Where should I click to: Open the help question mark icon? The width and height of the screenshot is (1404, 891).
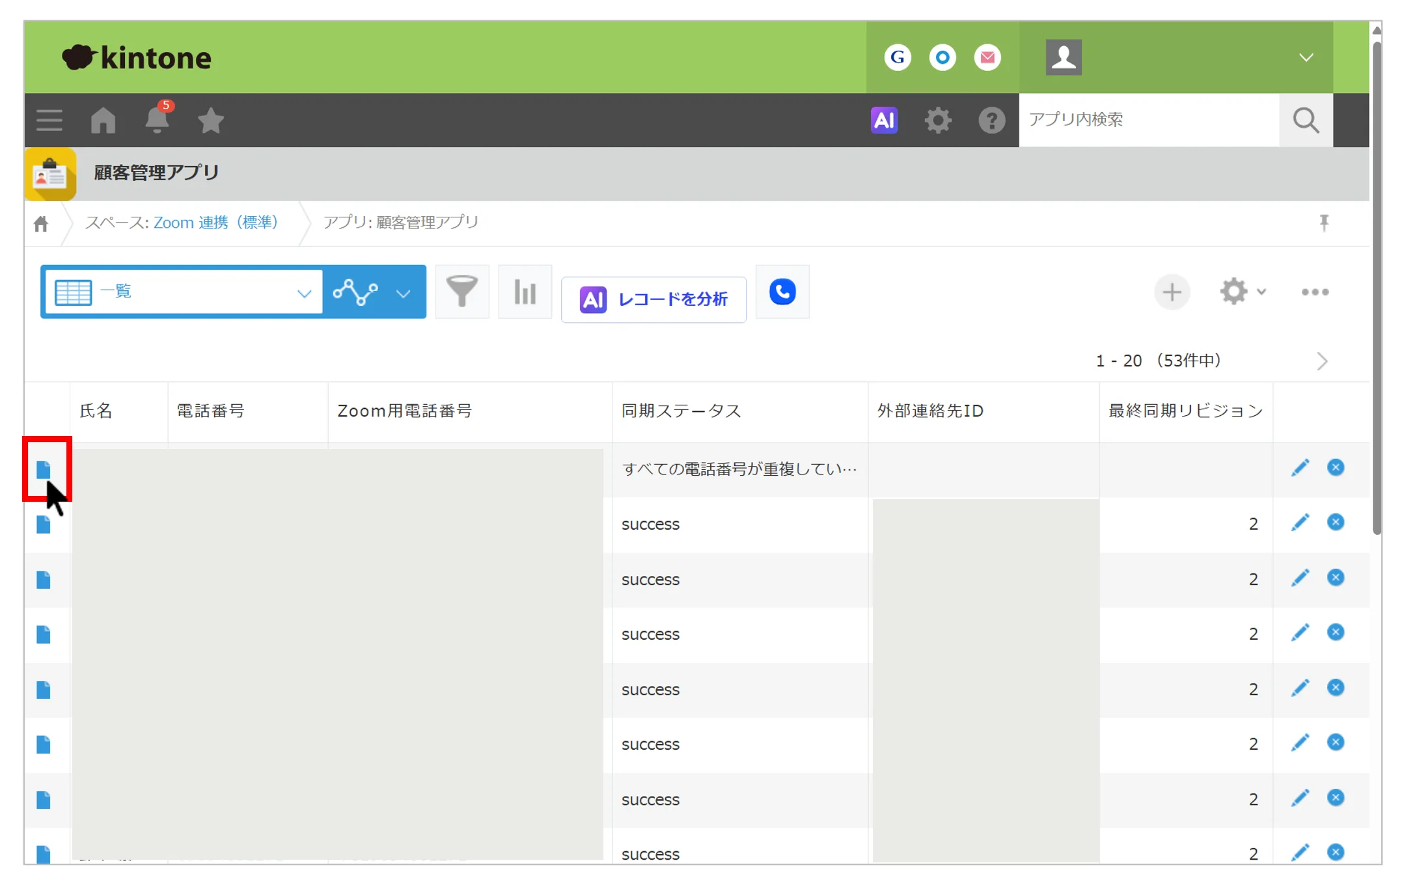[991, 120]
